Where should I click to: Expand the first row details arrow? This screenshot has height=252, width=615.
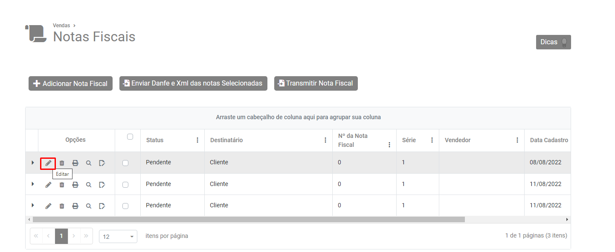click(33, 163)
